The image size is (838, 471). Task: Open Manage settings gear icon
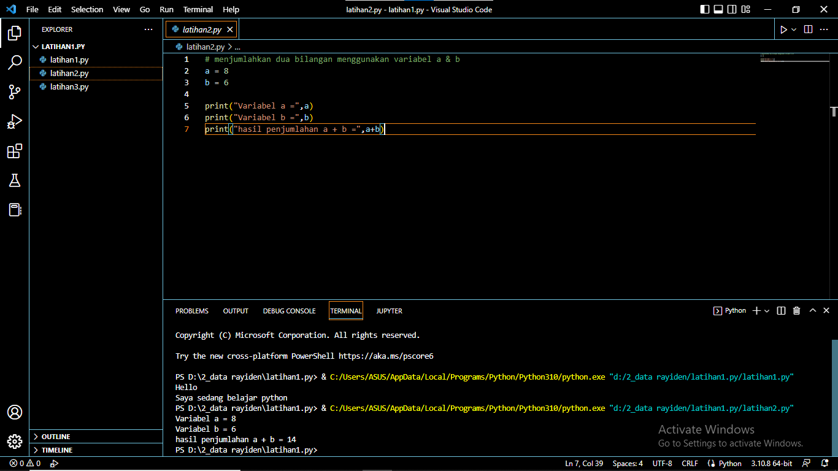coord(15,441)
